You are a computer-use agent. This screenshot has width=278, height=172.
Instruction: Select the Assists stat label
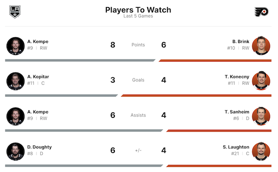click(x=138, y=115)
